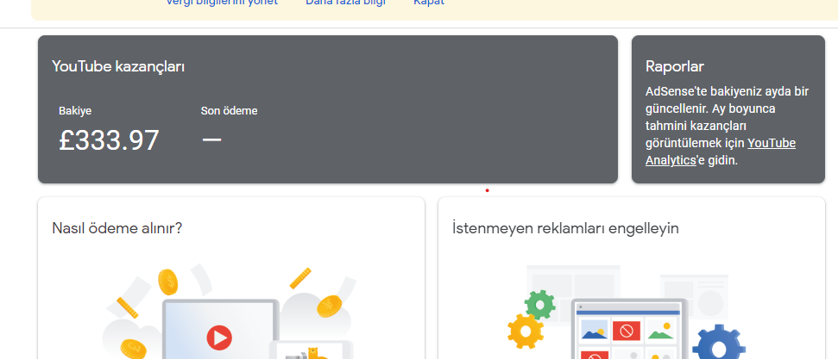Open the YouTube Analytics link in Raporlar

pos(721,152)
